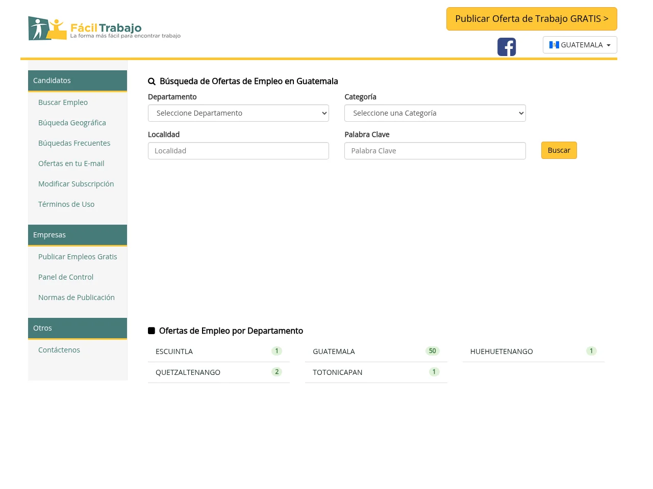
Task: Open Publicar Empleos Gratis link
Action: point(78,257)
